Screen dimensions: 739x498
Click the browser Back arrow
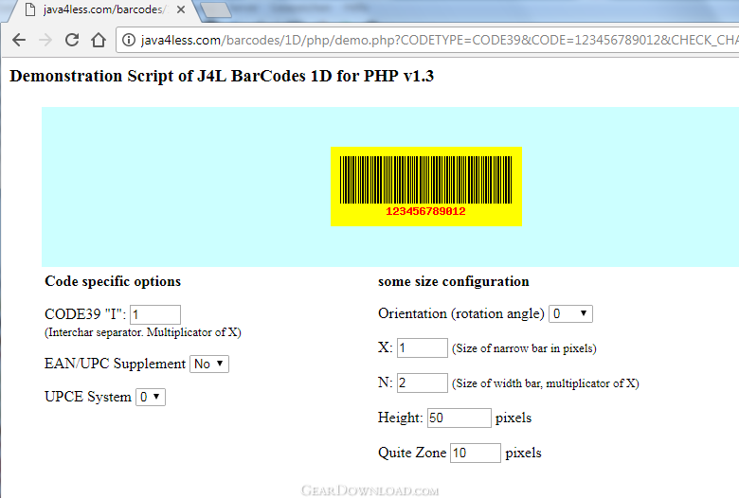point(19,40)
